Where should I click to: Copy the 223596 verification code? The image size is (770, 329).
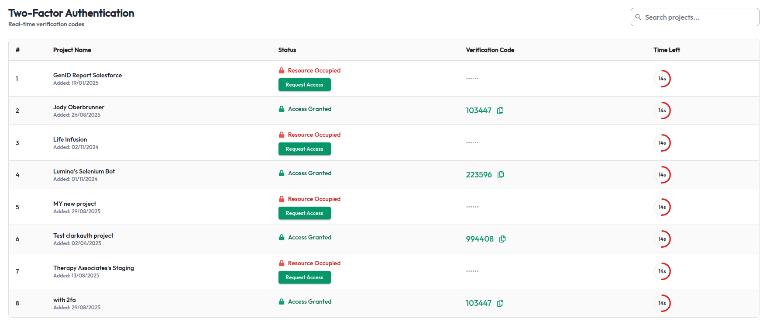point(501,175)
